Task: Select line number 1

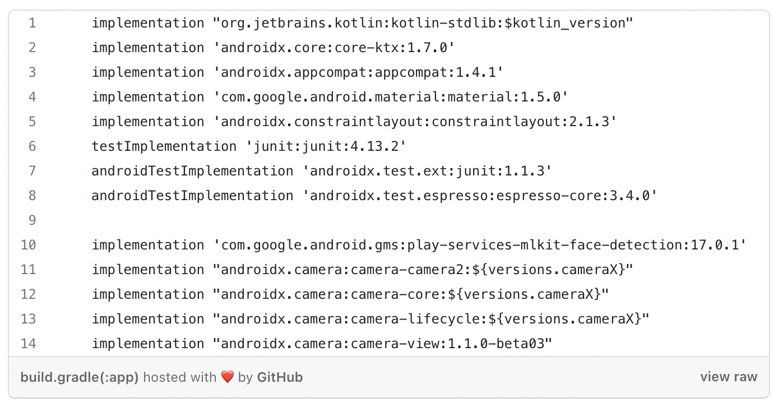Action: click(x=32, y=23)
